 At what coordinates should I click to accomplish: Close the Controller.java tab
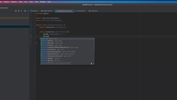click(87, 11)
